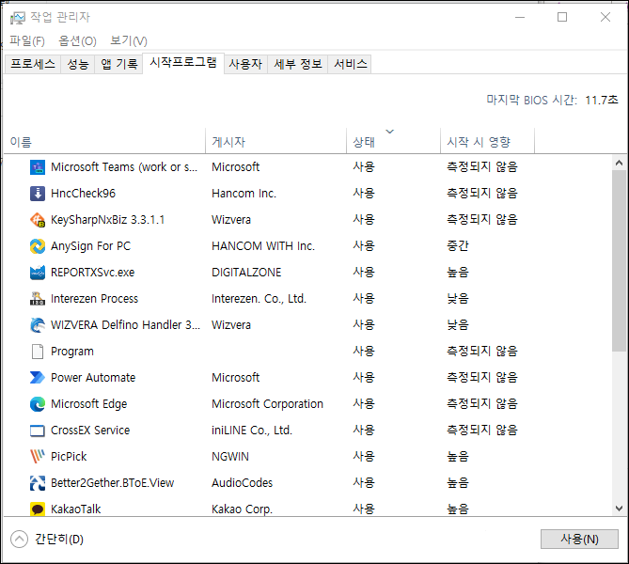629x564 pixels.
Task: Click Microsoft Edge's 측정되지 않음 impact cell
Action: 482,404
